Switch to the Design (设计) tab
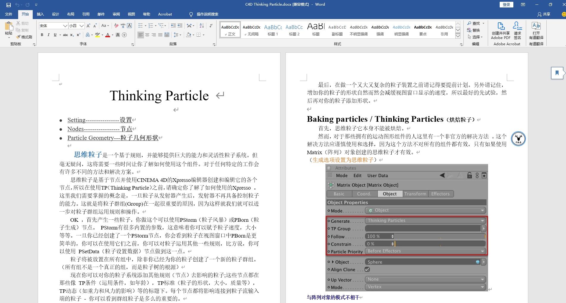The height and width of the screenshot is (303, 566). pyautogui.click(x=55, y=14)
